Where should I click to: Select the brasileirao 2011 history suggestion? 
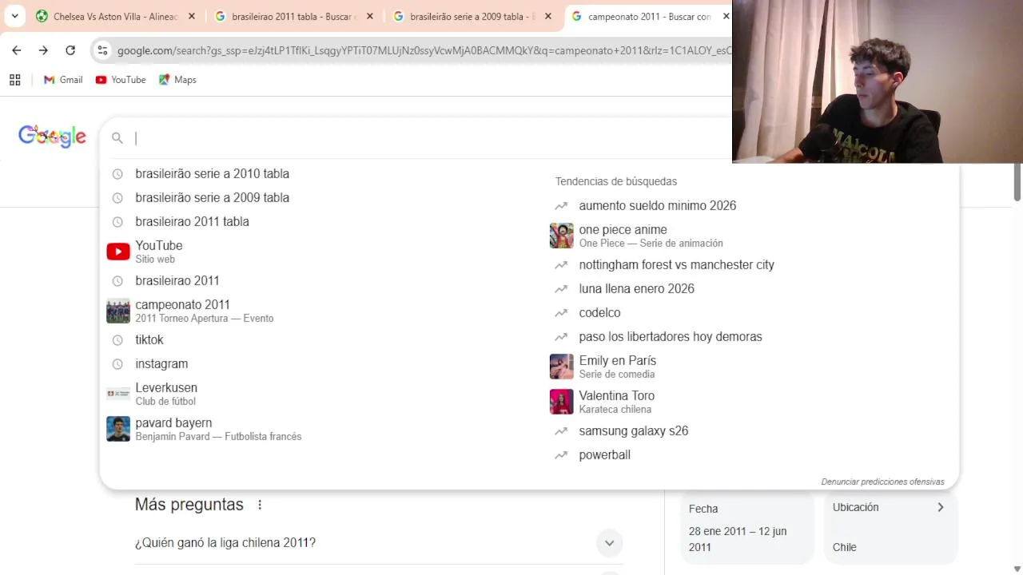pos(177,280)
